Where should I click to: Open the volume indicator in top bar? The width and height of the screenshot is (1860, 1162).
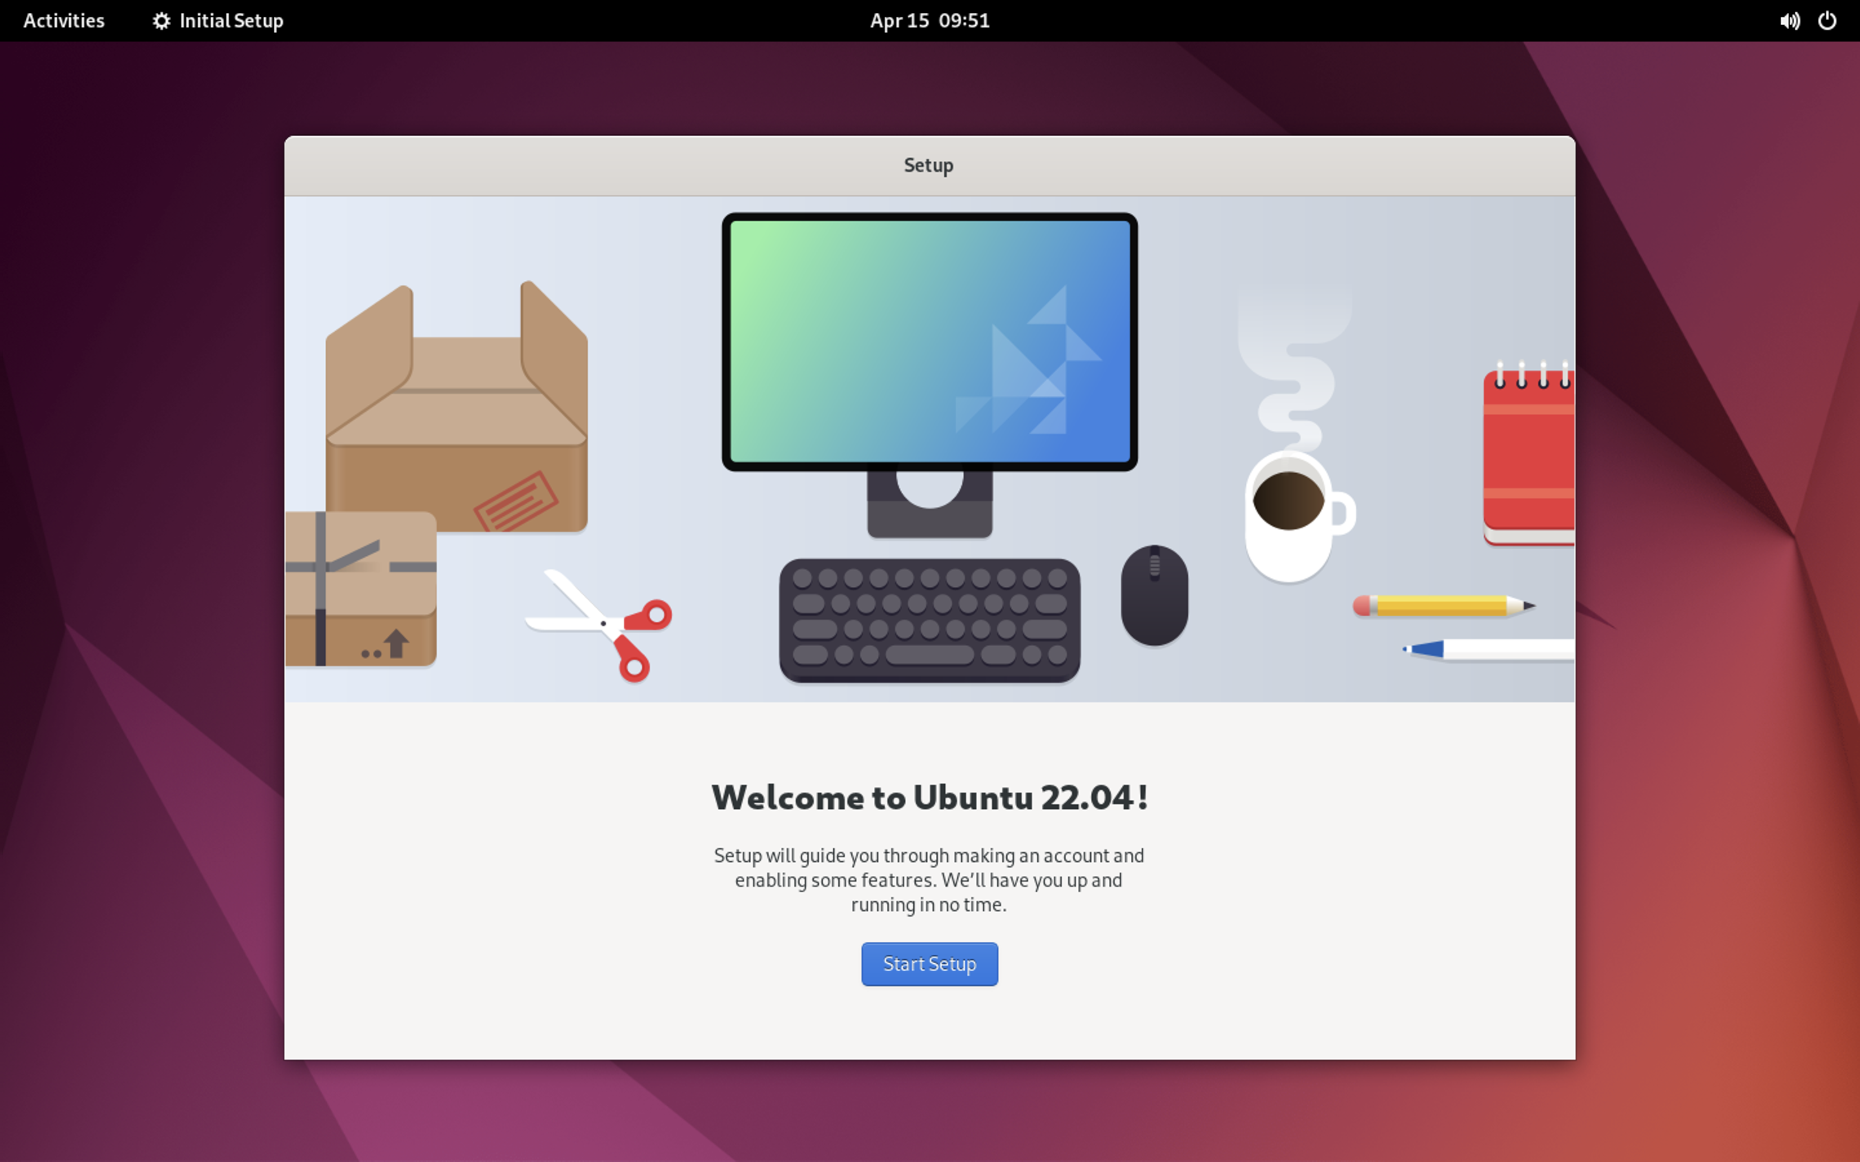tap(1790, 21)
